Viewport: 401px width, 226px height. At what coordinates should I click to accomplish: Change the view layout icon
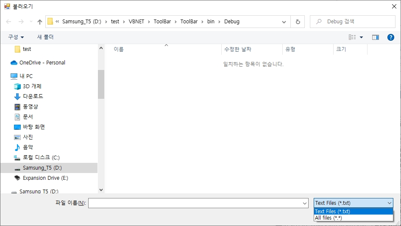pyautogui.click(x=352, y=37)
